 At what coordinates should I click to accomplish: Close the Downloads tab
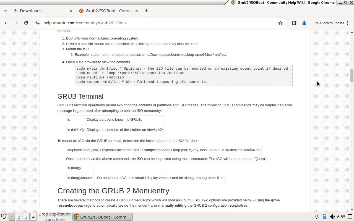(x=71, y=11)
